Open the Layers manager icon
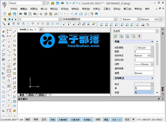The height and width of the screenshot is (122, 166). 5,19
